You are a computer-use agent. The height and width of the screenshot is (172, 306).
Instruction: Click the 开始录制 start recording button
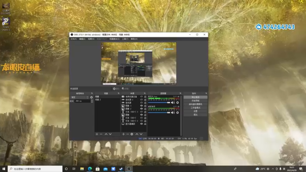195,101
